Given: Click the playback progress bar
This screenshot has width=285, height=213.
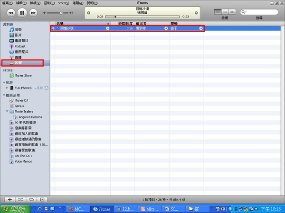Looking at the screenshot, I should point(142,17).
